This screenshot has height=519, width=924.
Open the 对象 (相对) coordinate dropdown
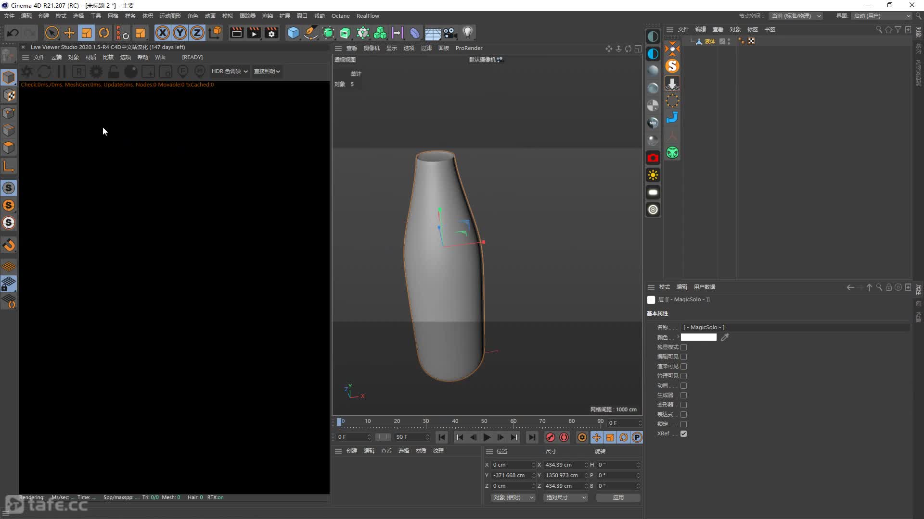[513, 497]
